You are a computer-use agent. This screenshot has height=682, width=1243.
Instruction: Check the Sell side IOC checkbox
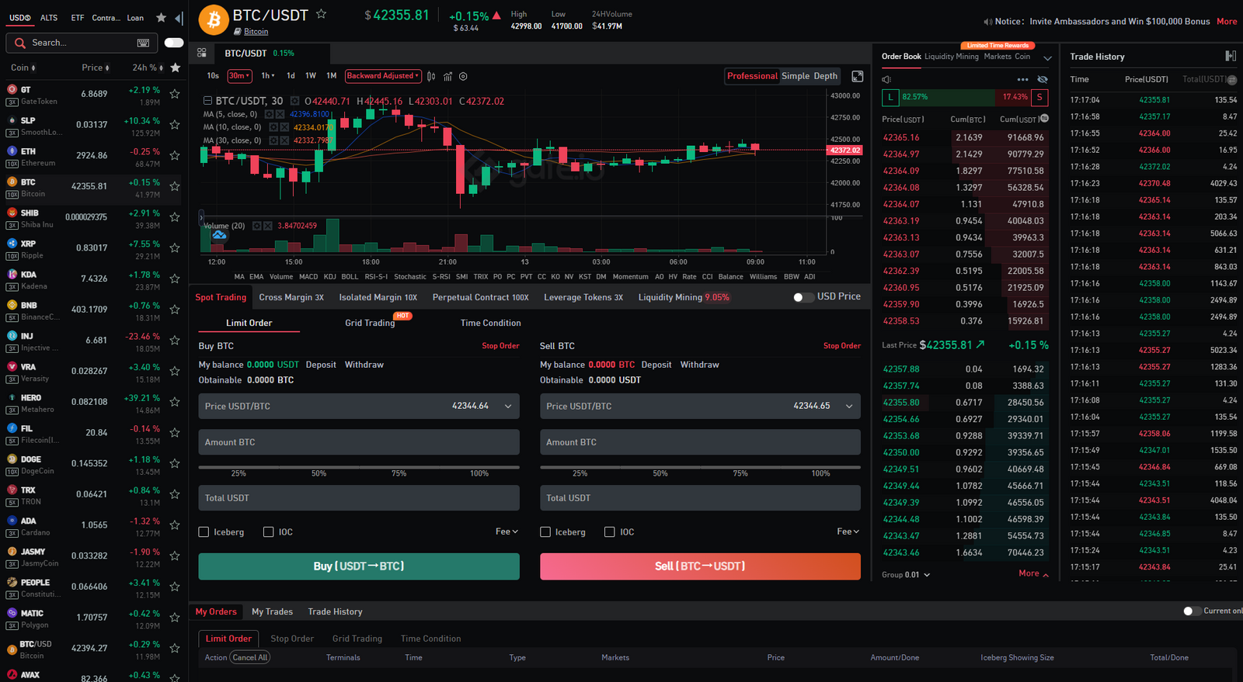tap(610, 532)
